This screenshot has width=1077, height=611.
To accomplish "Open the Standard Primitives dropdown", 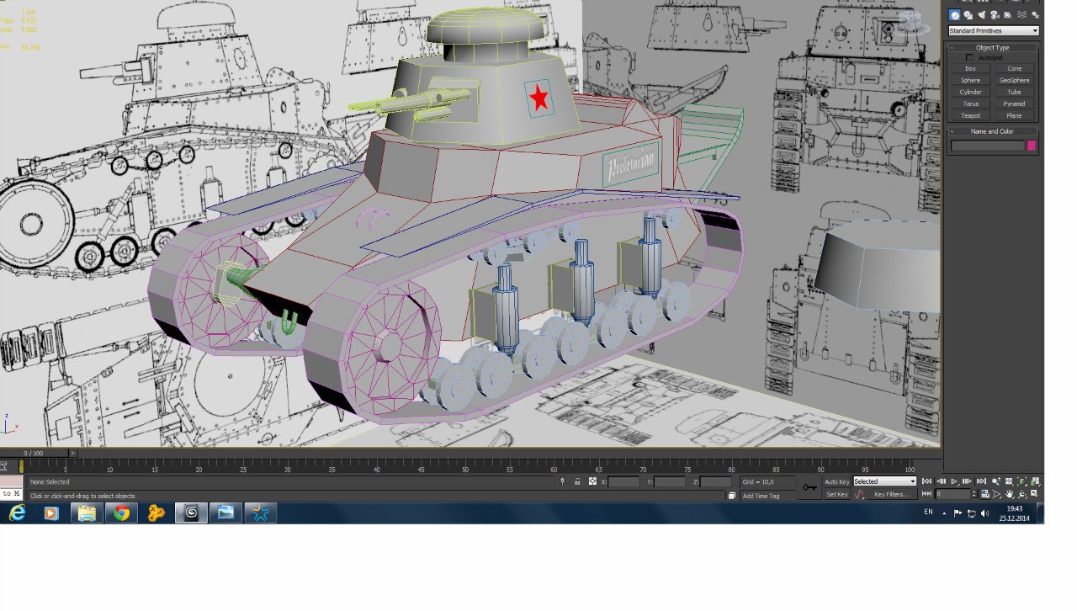I will [994, 31].
